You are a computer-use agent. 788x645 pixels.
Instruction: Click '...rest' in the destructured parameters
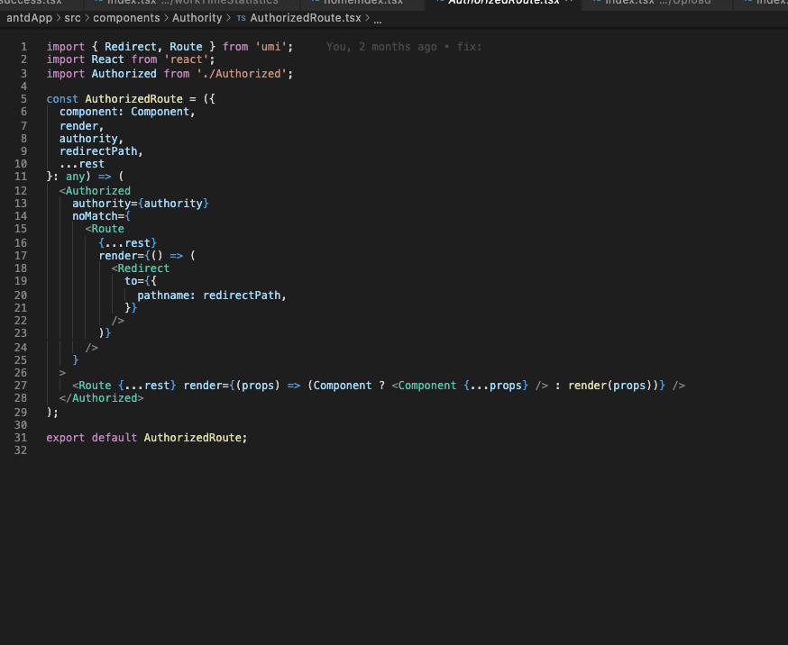pyautogui.click(x=82, y=164)
